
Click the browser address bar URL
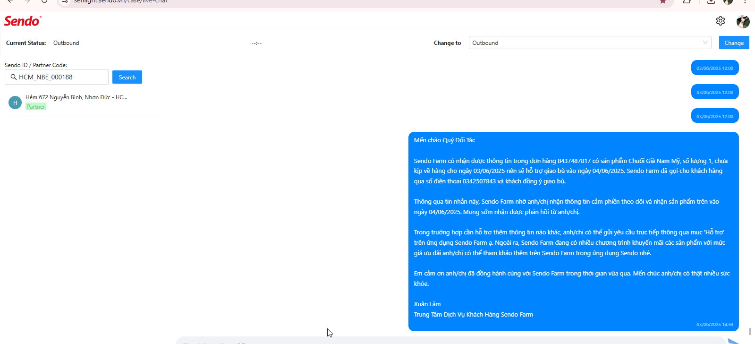(x=121, y=2)
